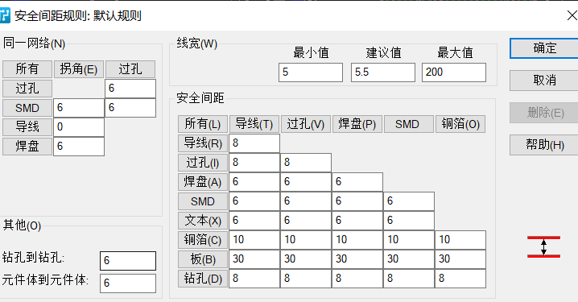Edit 线宽 最小值 field
The width and height of the screenshot is (578, 302).
[311, 72]
